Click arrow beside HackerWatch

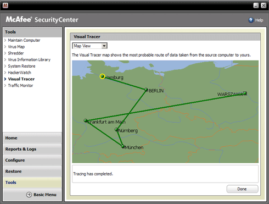(x=5, y=73)
